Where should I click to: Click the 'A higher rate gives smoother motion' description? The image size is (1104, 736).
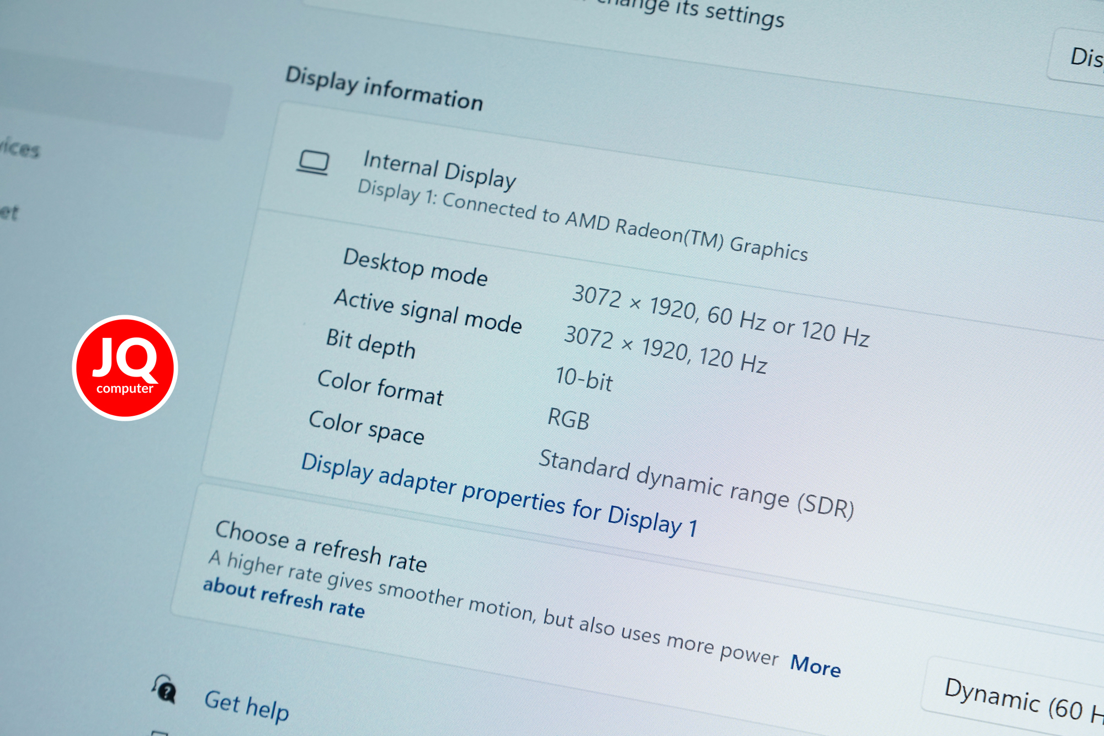pos(493,608)
